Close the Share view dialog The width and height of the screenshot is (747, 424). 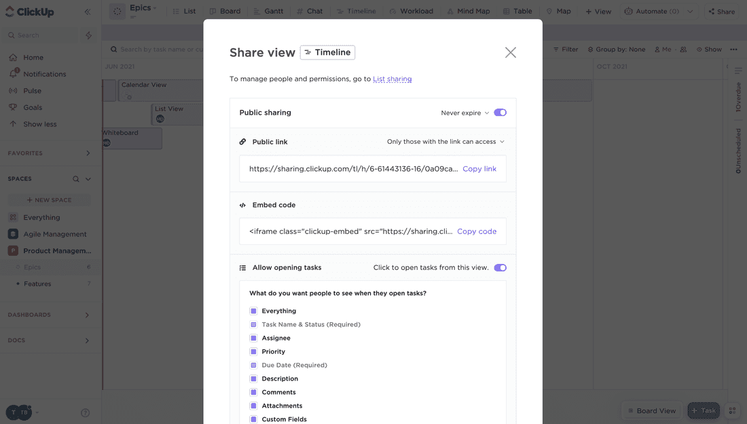point(511,52)
